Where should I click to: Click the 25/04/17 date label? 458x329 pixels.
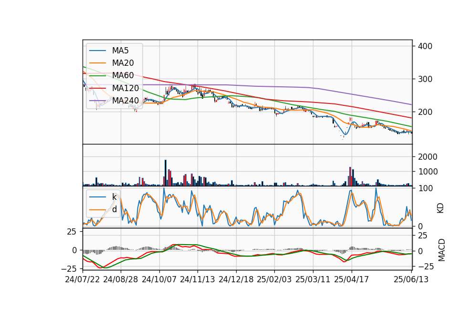click(x=352, y=279)
